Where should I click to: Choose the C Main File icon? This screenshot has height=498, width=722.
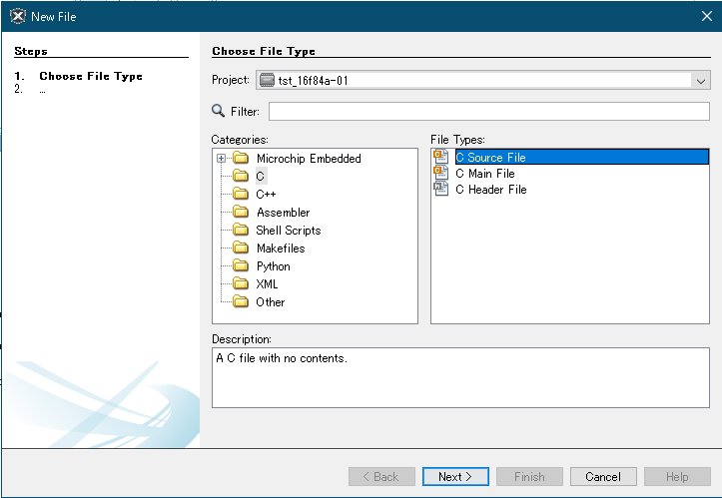click(x=441, y=173)
